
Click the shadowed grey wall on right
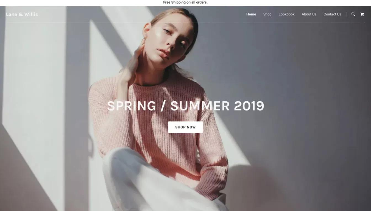tap(304, 110)
